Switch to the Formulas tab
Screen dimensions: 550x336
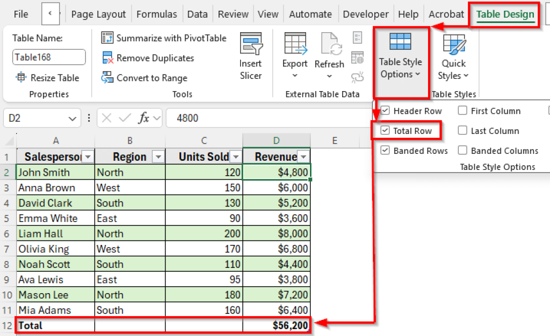pos(156,14)
